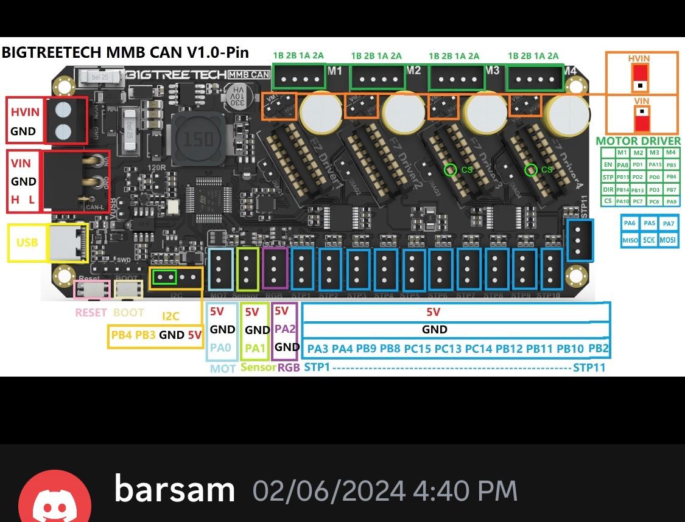Open barsam's user profile name

[x=175, y=490]
